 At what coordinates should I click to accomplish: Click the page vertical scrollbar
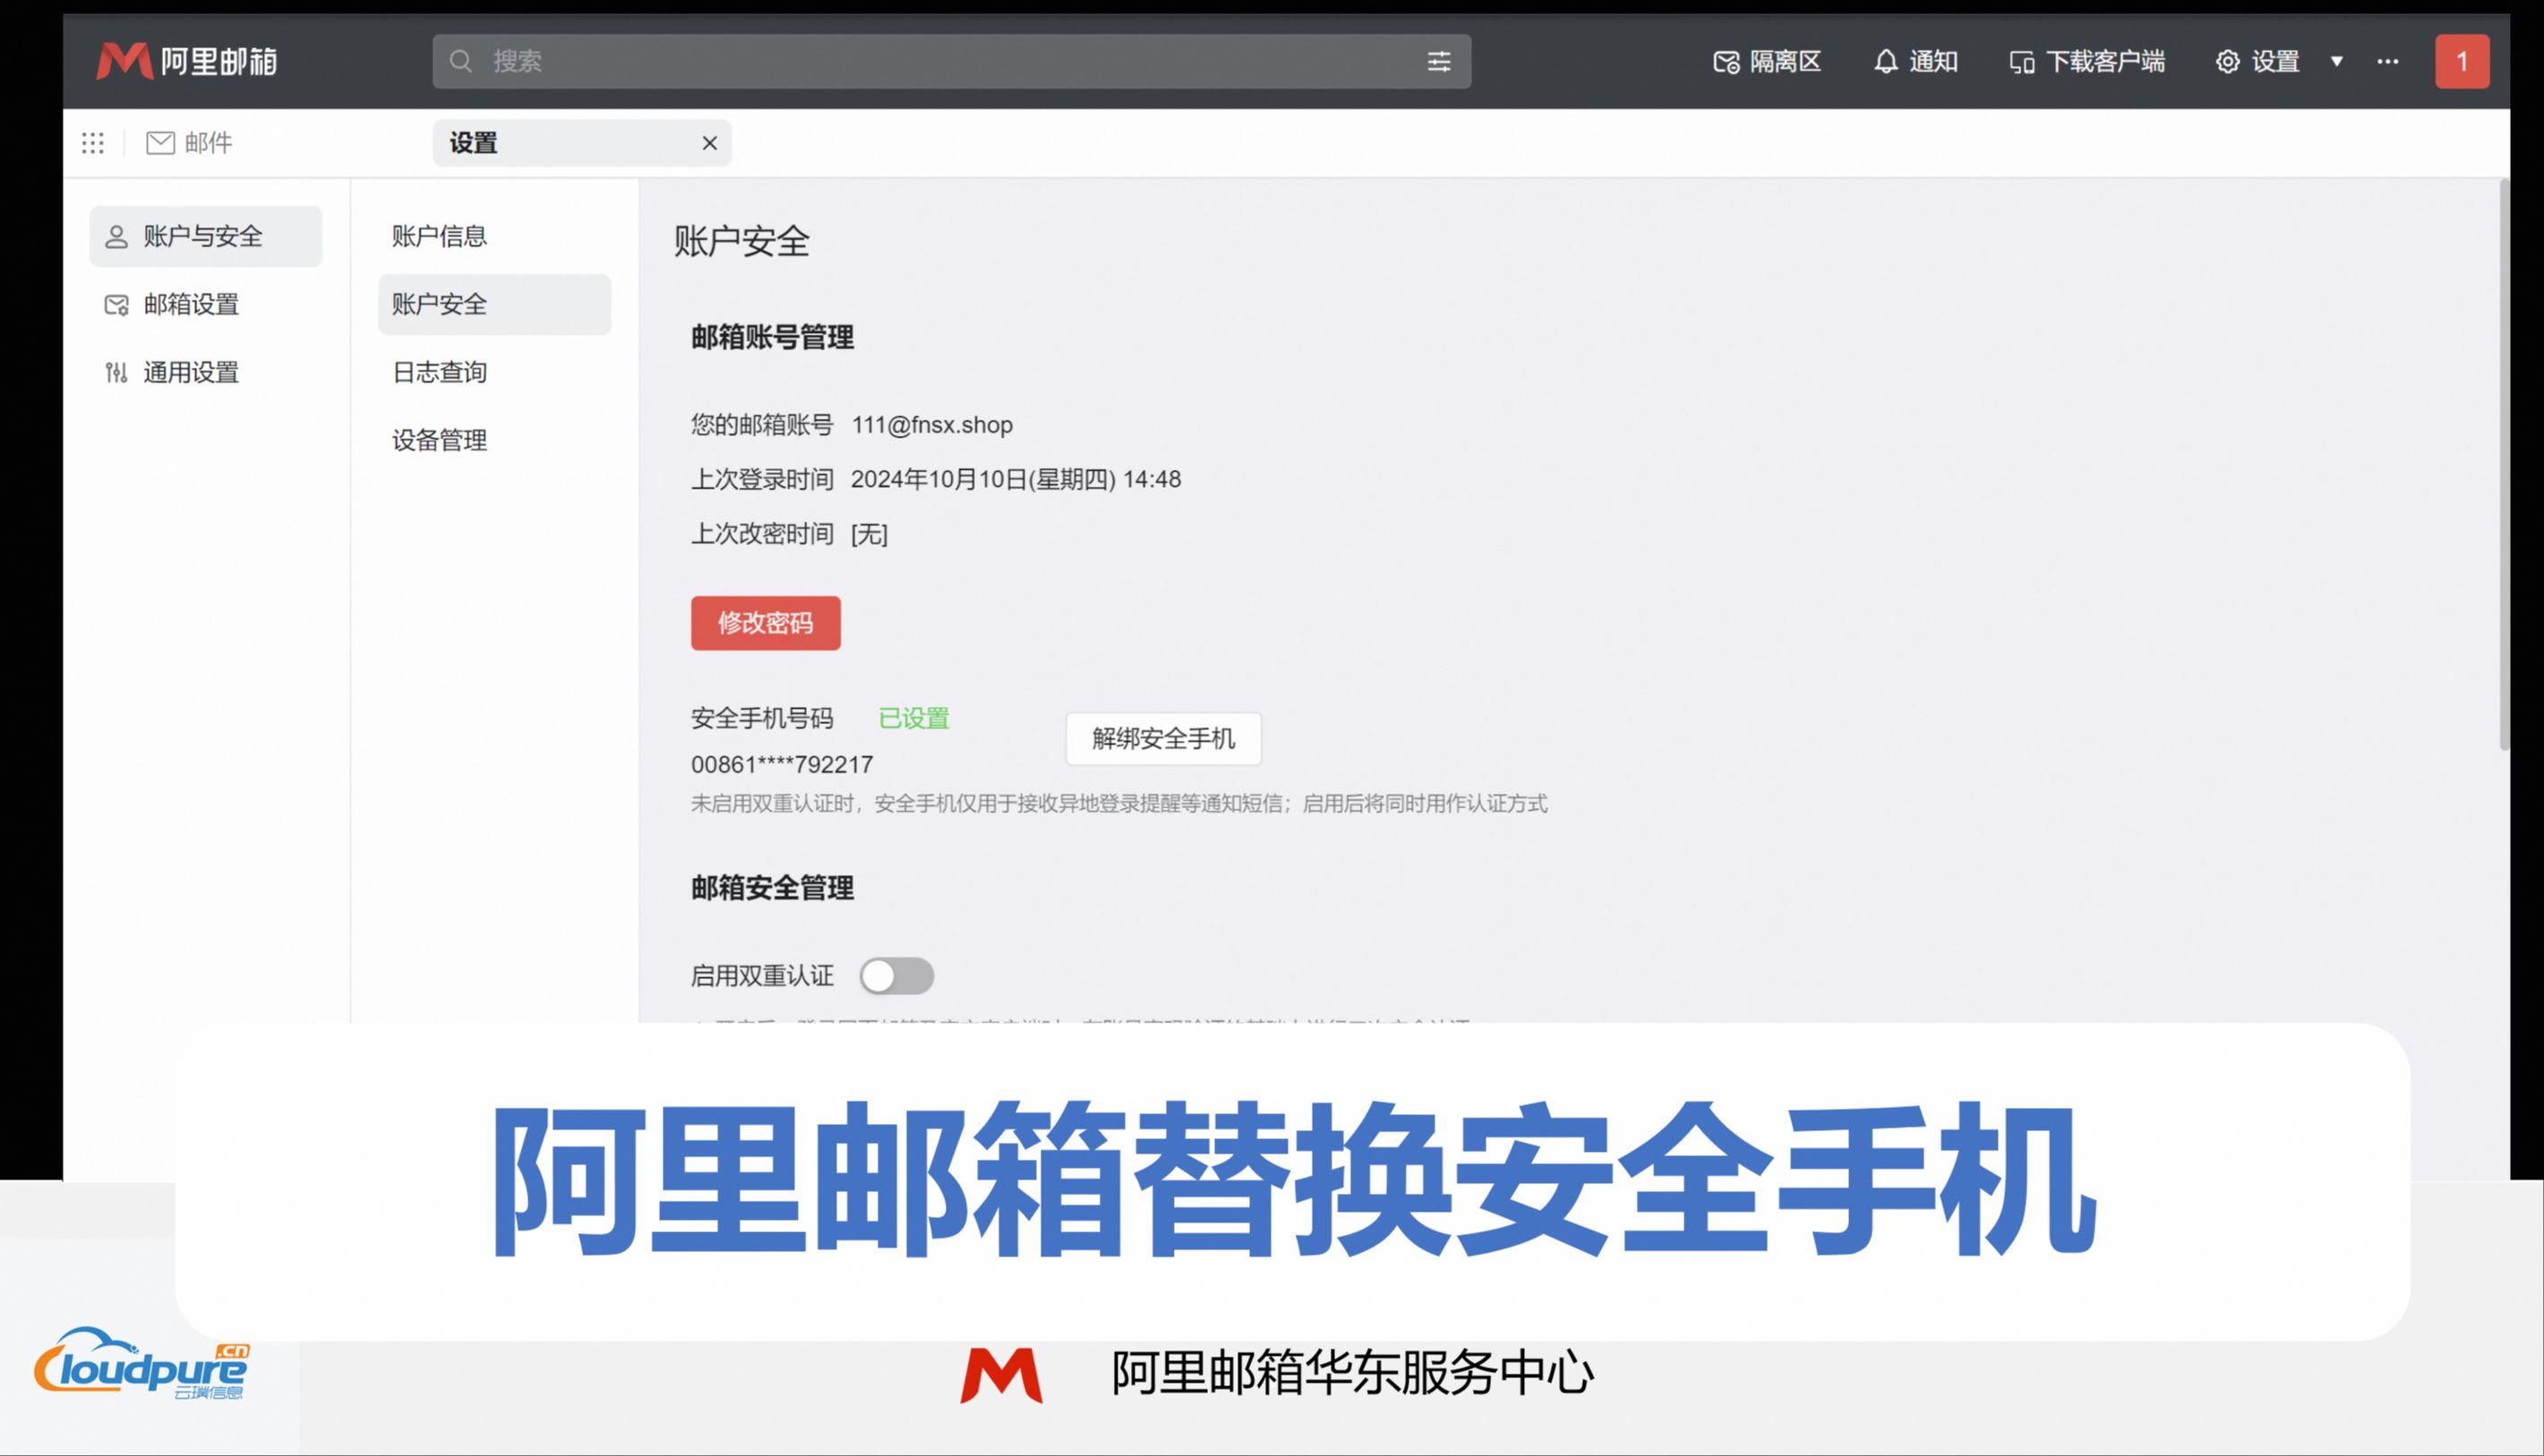(2504, 465)
